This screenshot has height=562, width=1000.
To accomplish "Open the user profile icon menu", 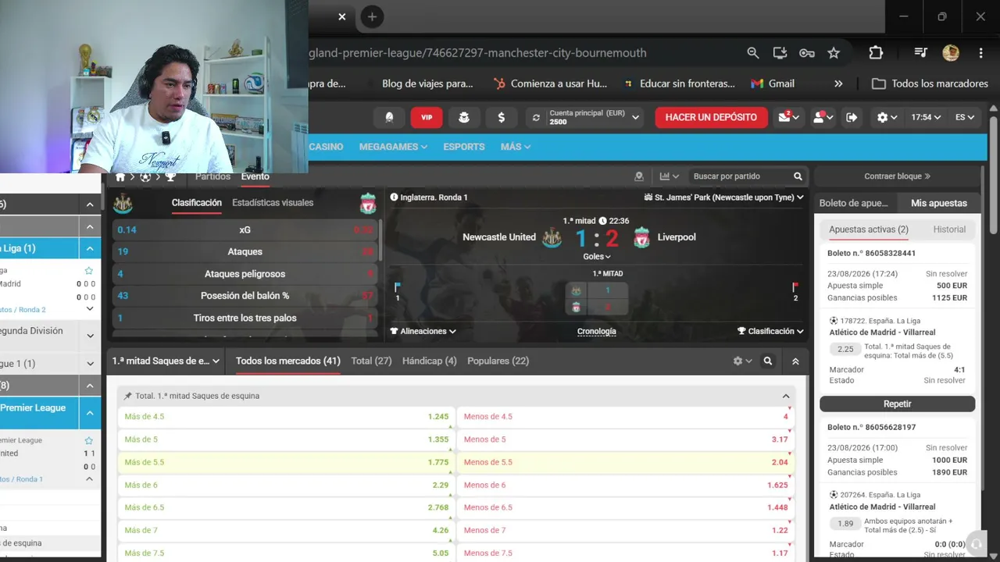I will (822, 117).
